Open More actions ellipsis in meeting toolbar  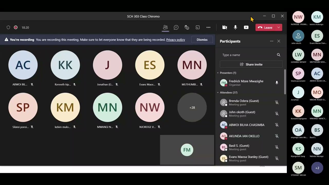[x=208, y=27]
